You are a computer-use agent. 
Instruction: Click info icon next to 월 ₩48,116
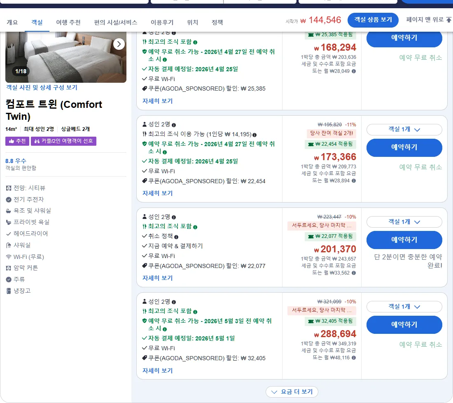click(354, 358)
